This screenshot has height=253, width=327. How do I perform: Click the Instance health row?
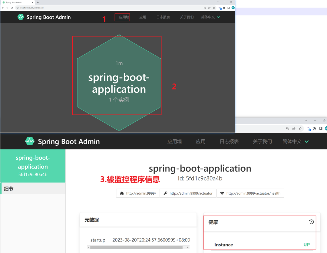262,245
